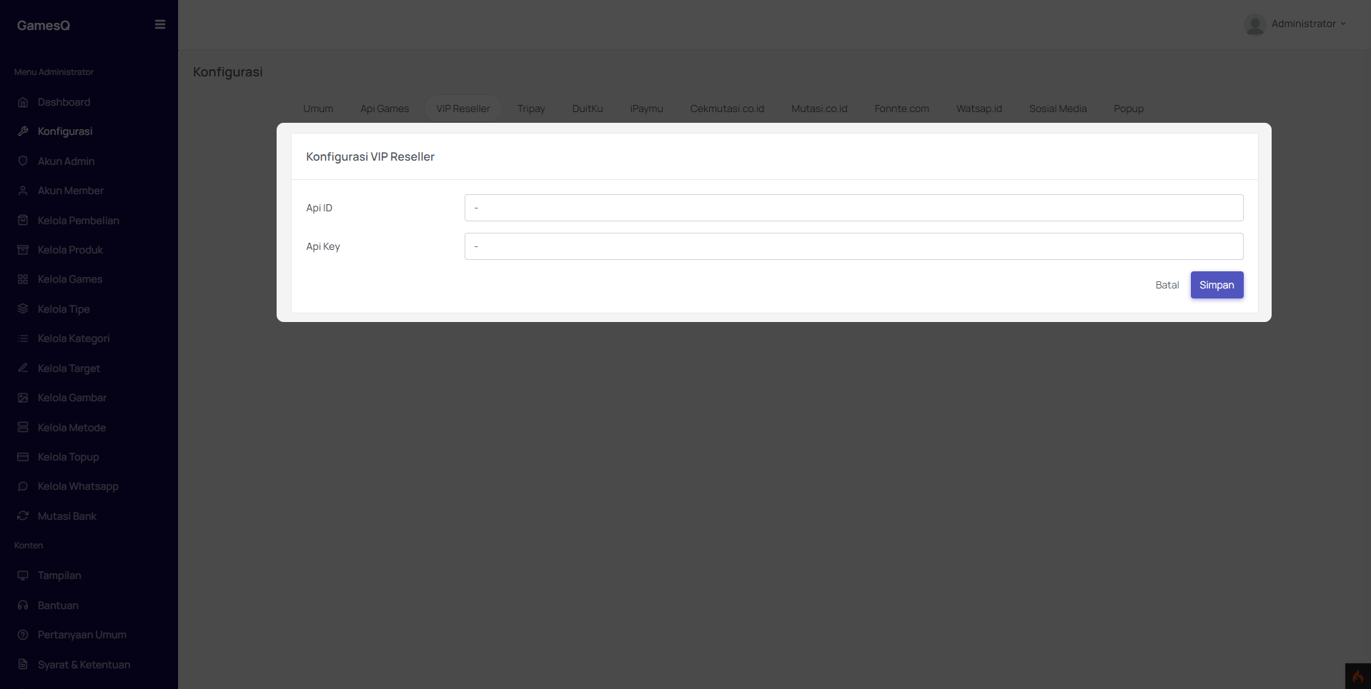Open the iPaymu tab
Image resolution: width=1371 pixels, height=689 pixels.
point(646,109)
